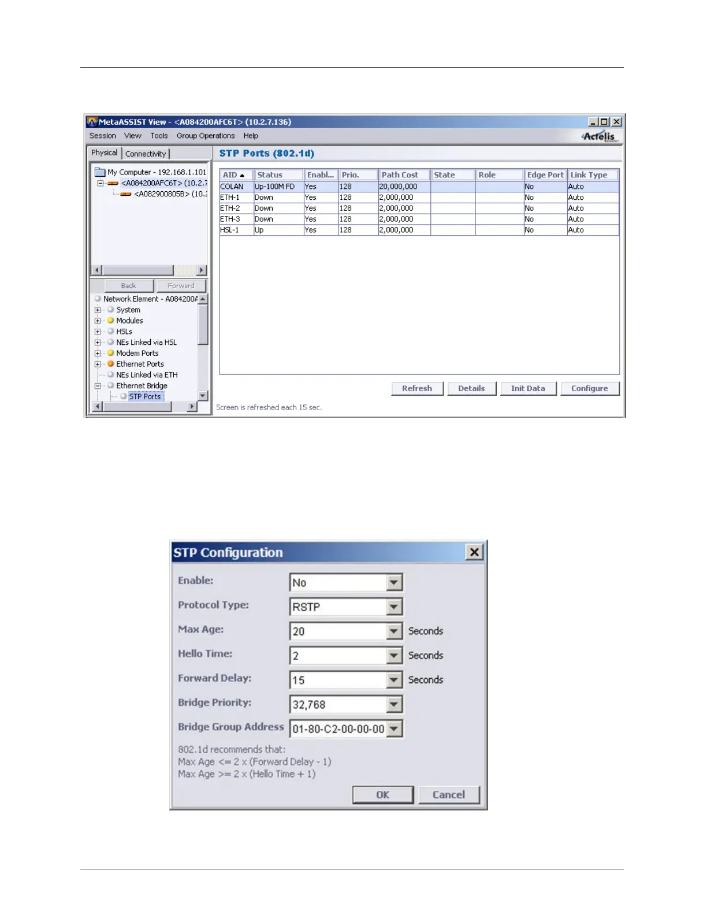Sort table by Path Cost column header
The width and height of the screenshot is (707, 915).
pos(404,175)
